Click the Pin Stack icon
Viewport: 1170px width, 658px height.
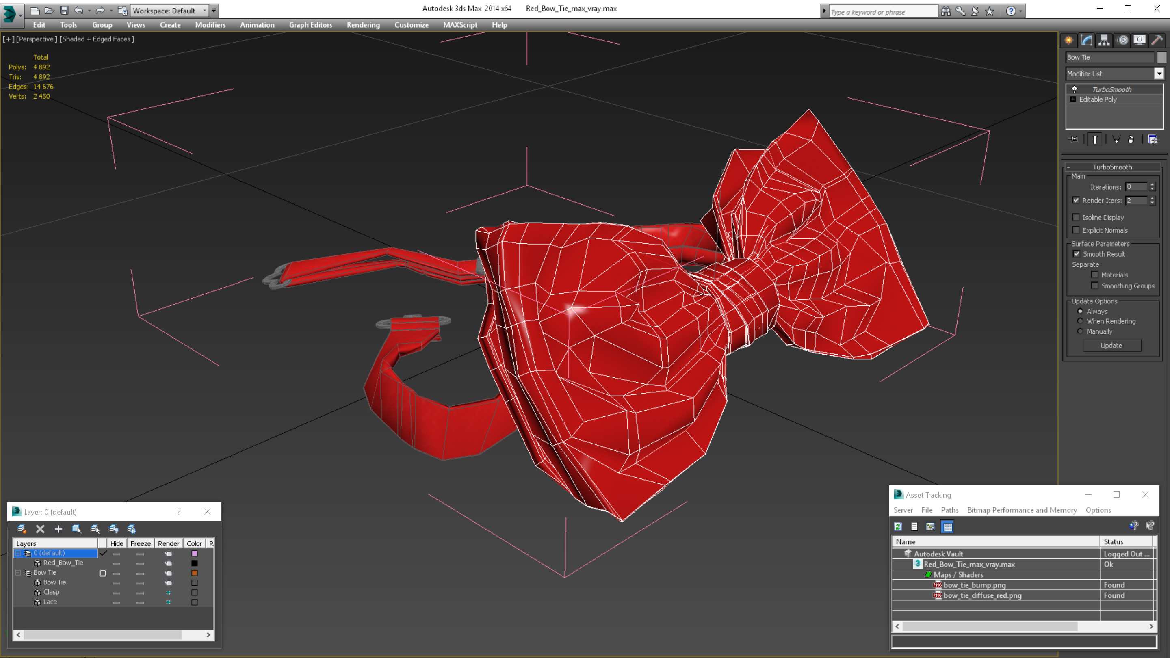tap(1073, 139)
